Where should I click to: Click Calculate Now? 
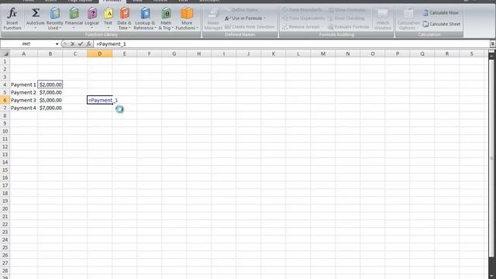(x=441, y=12)
